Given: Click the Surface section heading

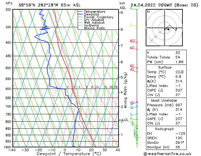Looking at the screenshot, I should pyautogui.click(x=165, y=67).
